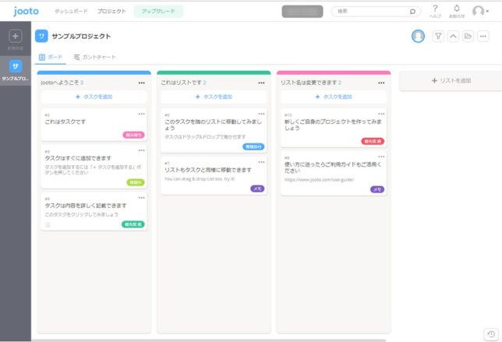Switch to the ガントチャート tab

(x=95, y=58)
